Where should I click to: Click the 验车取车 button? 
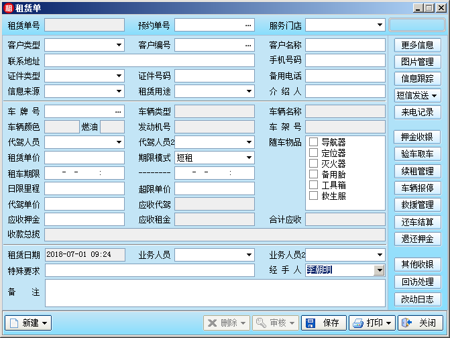417,154
